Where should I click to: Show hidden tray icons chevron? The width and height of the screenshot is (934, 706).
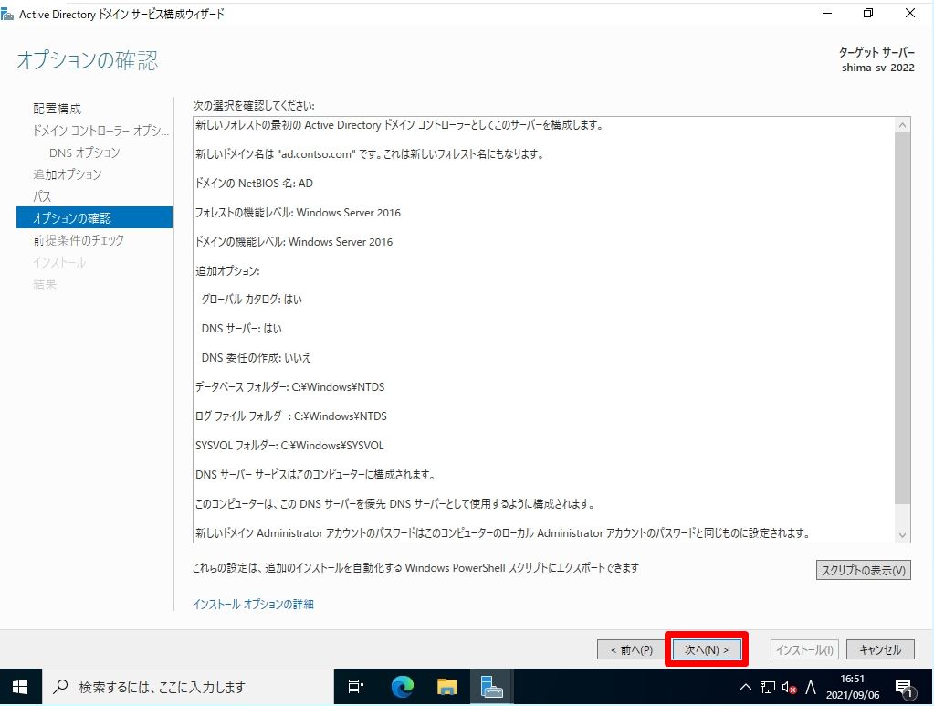pos(746,687)
